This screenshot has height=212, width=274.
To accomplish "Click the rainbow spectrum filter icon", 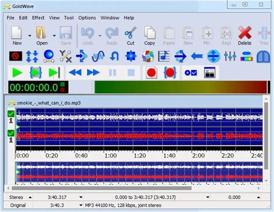I will (246, 56).
